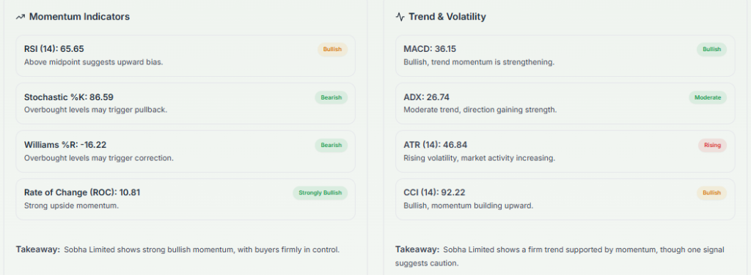751x275 pixels.
Task: Click the Trend & Volatility Takeaway sentence
Action: (560, 256)
